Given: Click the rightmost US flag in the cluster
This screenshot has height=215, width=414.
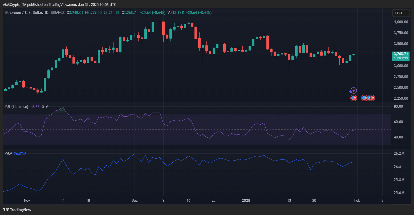Looking at the screenshot, I should click(372, 98).
